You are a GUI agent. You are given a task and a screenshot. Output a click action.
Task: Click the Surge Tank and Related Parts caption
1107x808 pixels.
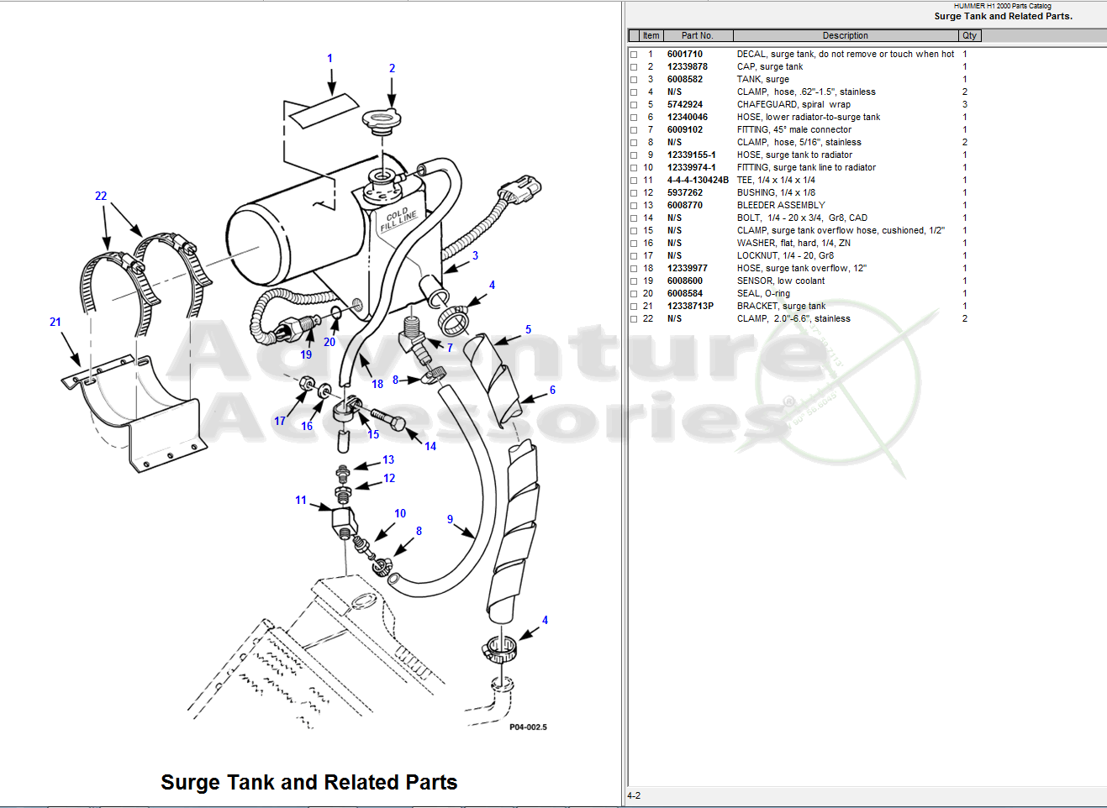308,783
